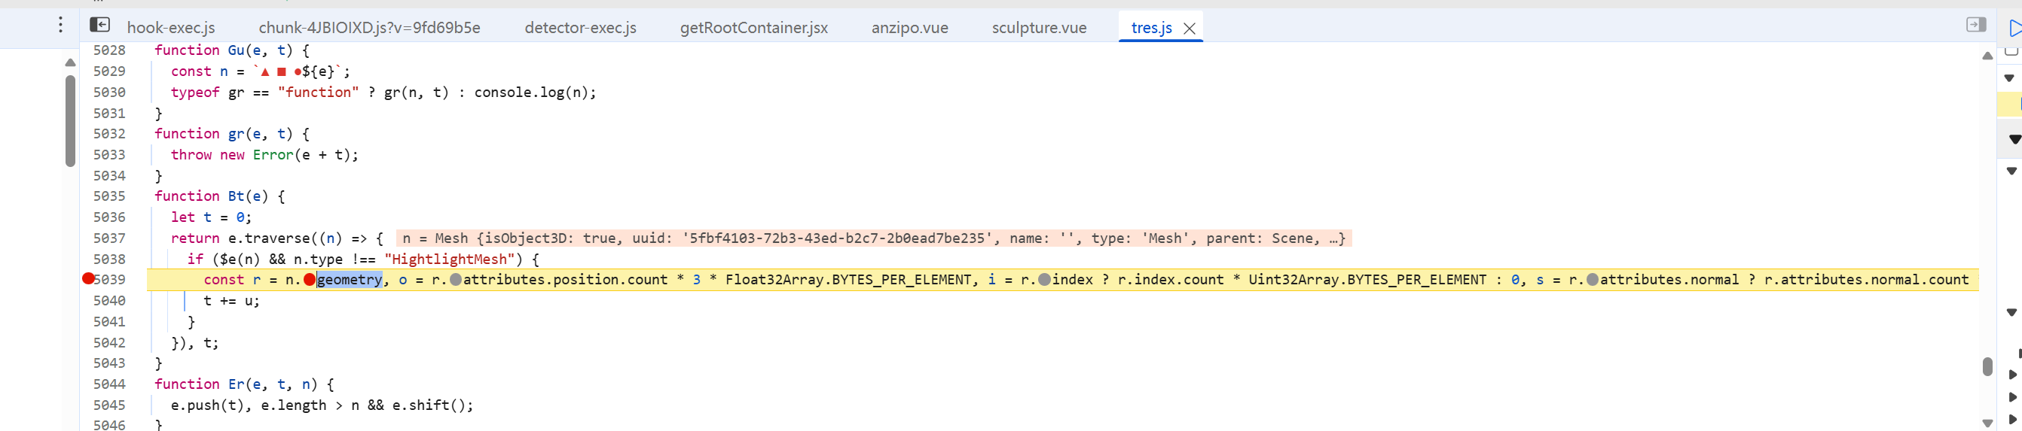2022x431 pixels.
Task: Open the three-dot more options menu
Action: (x=60, y=25)
